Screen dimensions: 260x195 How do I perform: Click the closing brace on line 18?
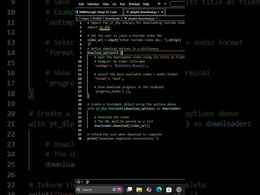click(88, 96)
